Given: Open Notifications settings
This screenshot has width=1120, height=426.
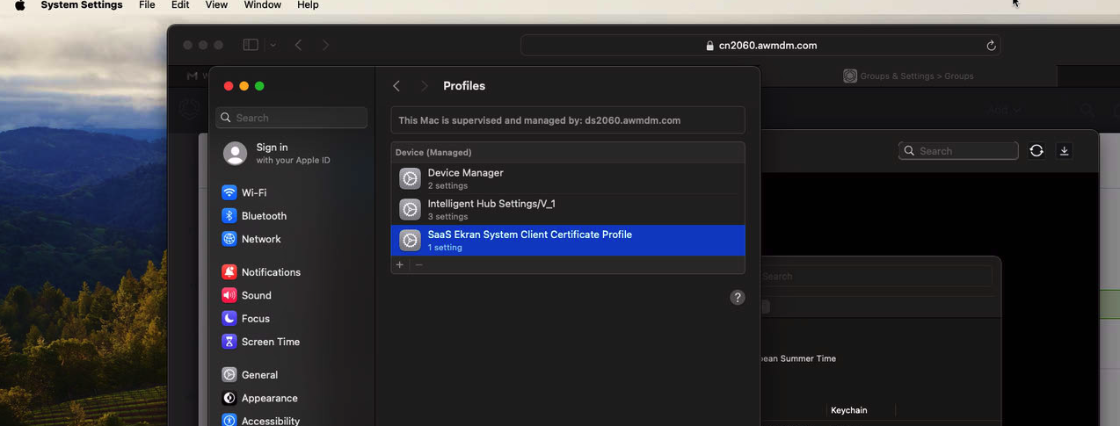Looking at the screenshot, I should pos(270,272).
